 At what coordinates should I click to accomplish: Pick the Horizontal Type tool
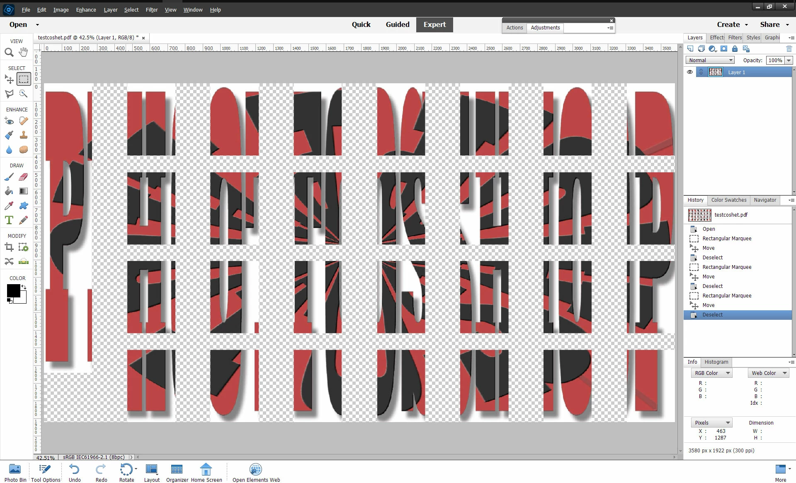pos(9,220)
